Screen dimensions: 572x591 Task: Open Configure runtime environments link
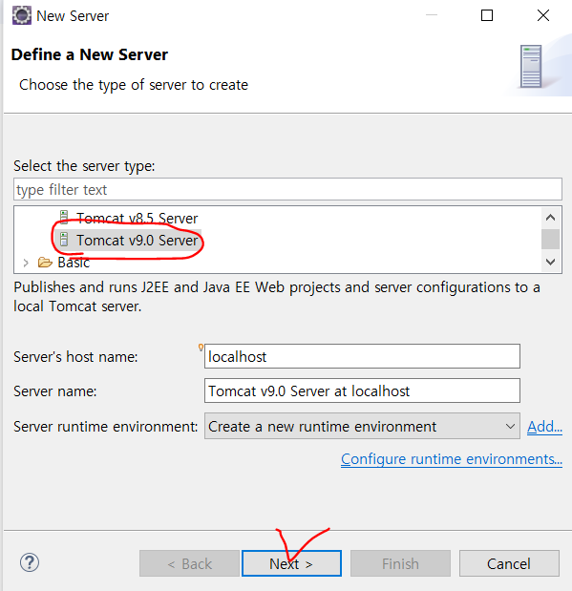tap(452, 459)
